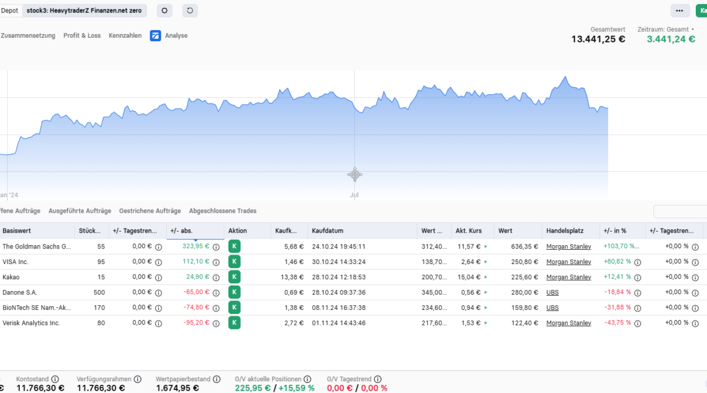Viewport: 707px width, 393px height.
Task: Switch to Ausgeführte Aufträge tab
Action: coord(80,211)
